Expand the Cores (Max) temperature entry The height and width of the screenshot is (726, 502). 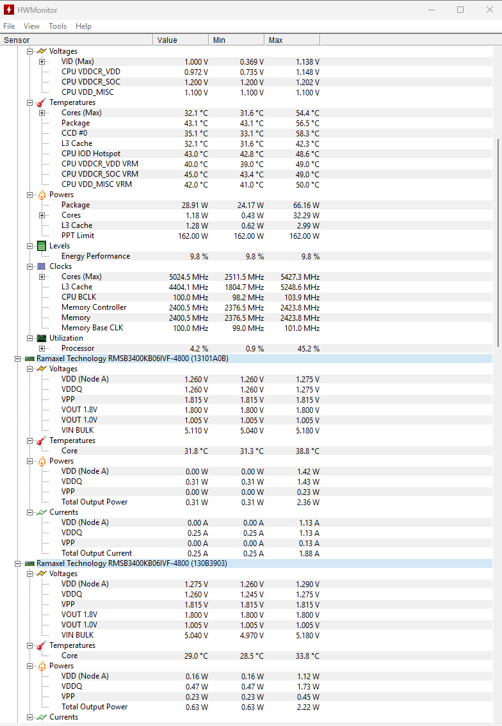point(42,113)
